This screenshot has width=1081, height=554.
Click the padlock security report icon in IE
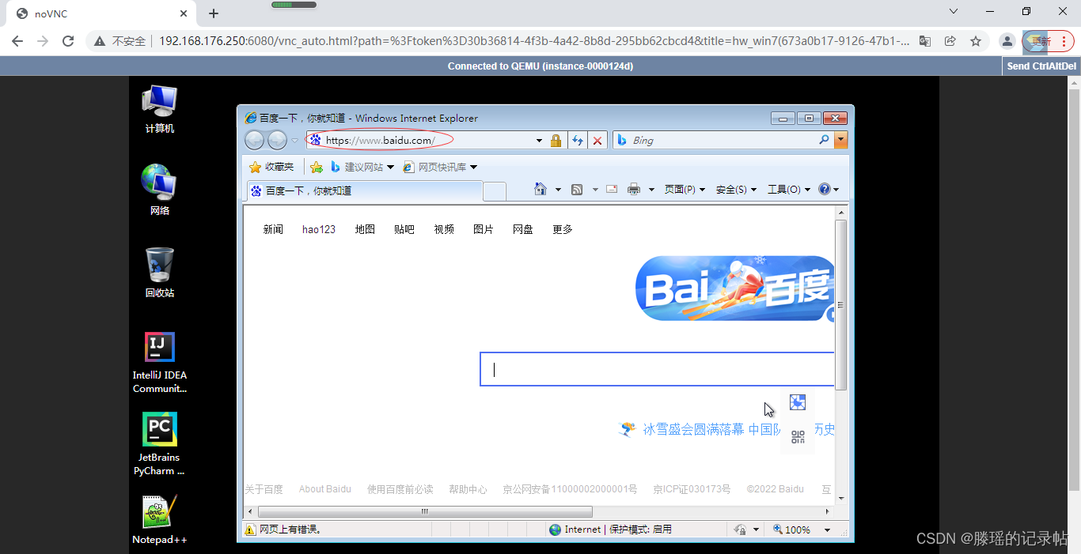556,141
